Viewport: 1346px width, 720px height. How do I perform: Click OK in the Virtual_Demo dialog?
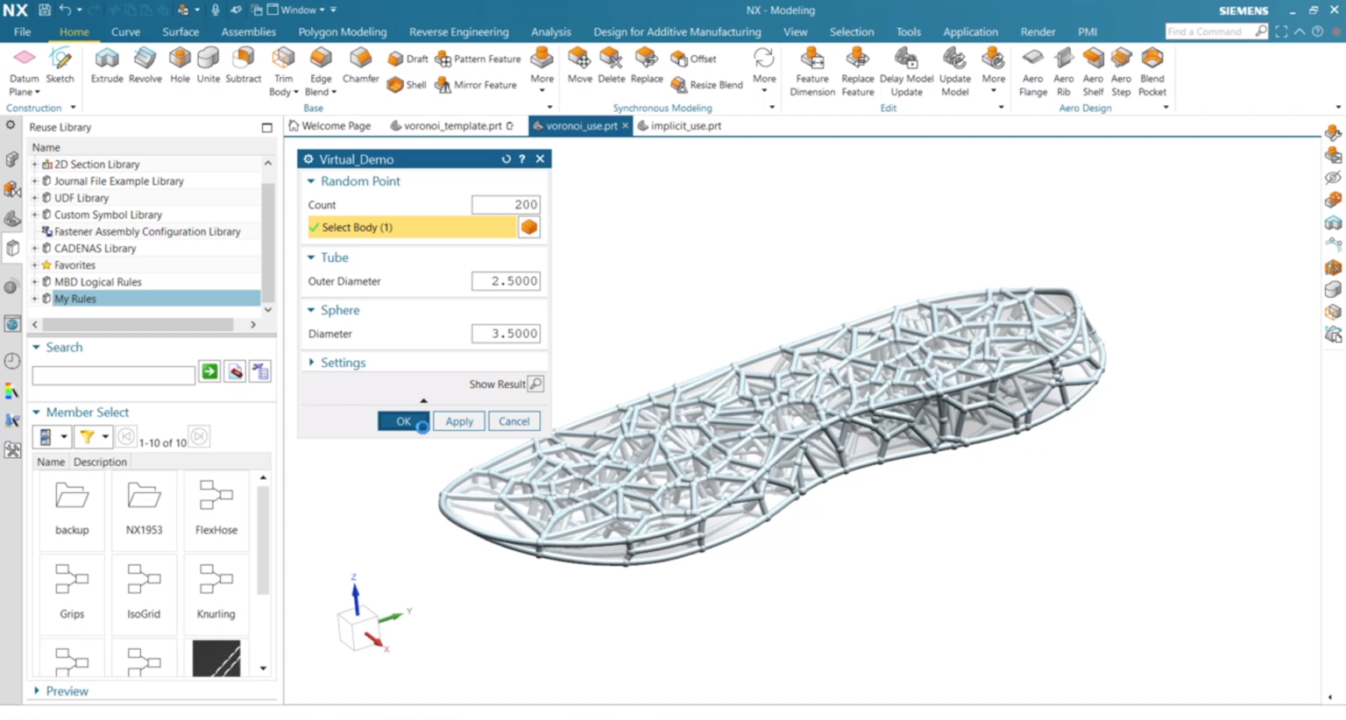[402, 421]
